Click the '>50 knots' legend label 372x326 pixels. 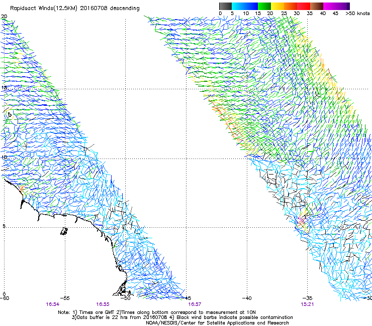pos(357,14)
